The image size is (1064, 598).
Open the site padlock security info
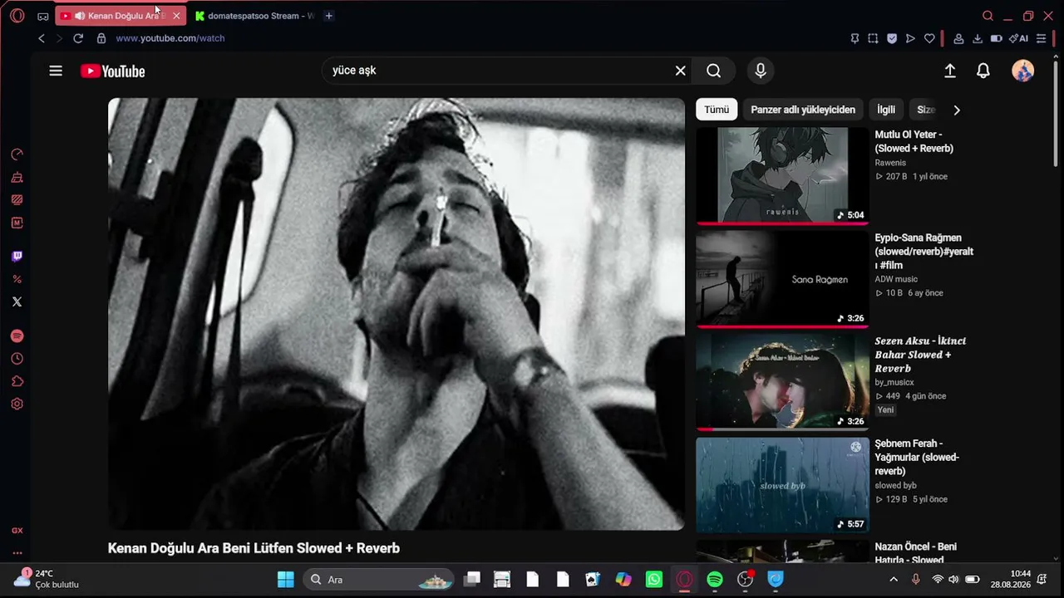click(101, 38)
